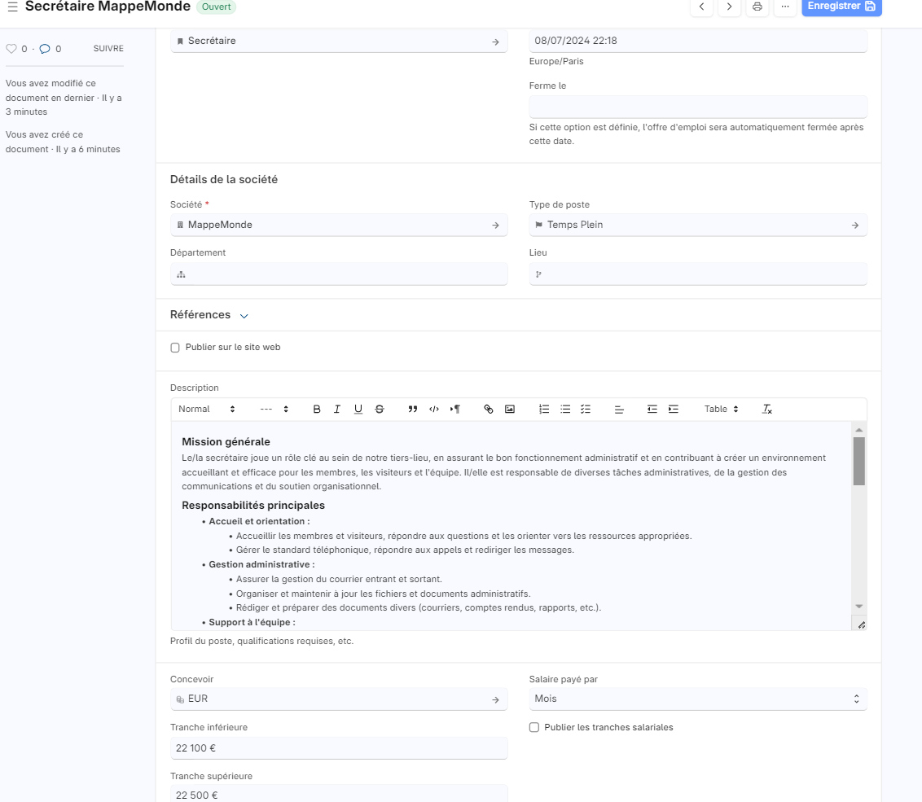Toggle the checklist format in the editor

tap(586, 409)
